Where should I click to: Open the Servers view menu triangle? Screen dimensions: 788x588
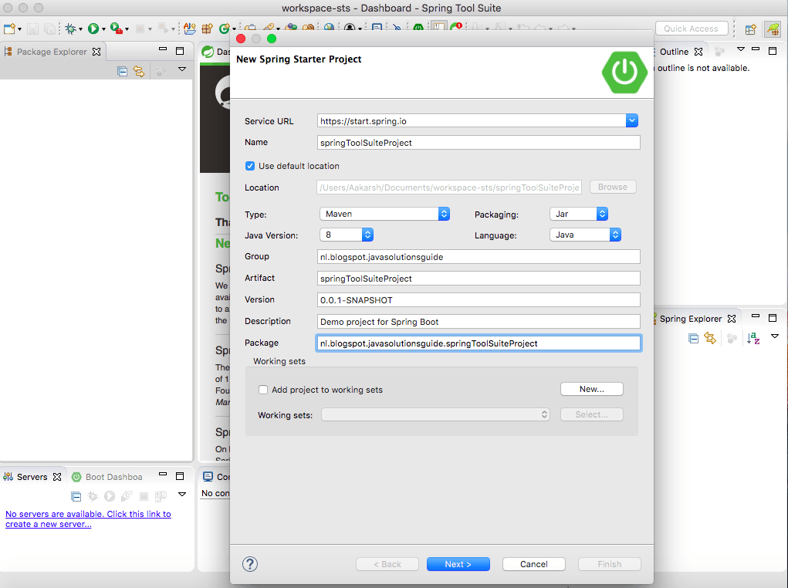click(x=182, y=495)
